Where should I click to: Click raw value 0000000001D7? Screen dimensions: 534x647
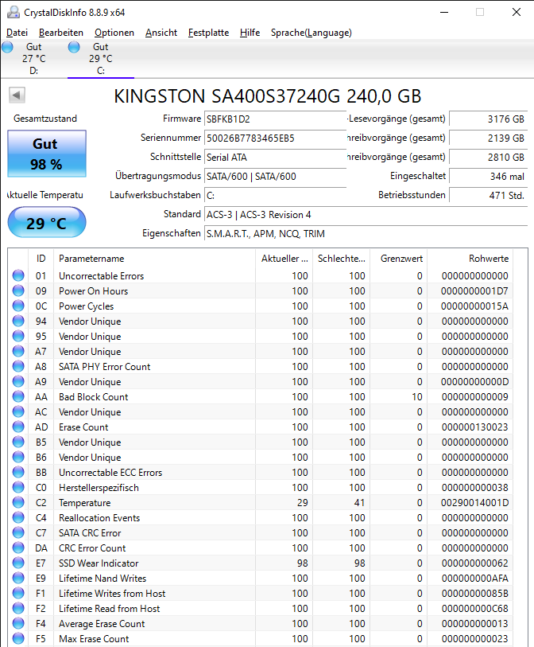(474, 291)
